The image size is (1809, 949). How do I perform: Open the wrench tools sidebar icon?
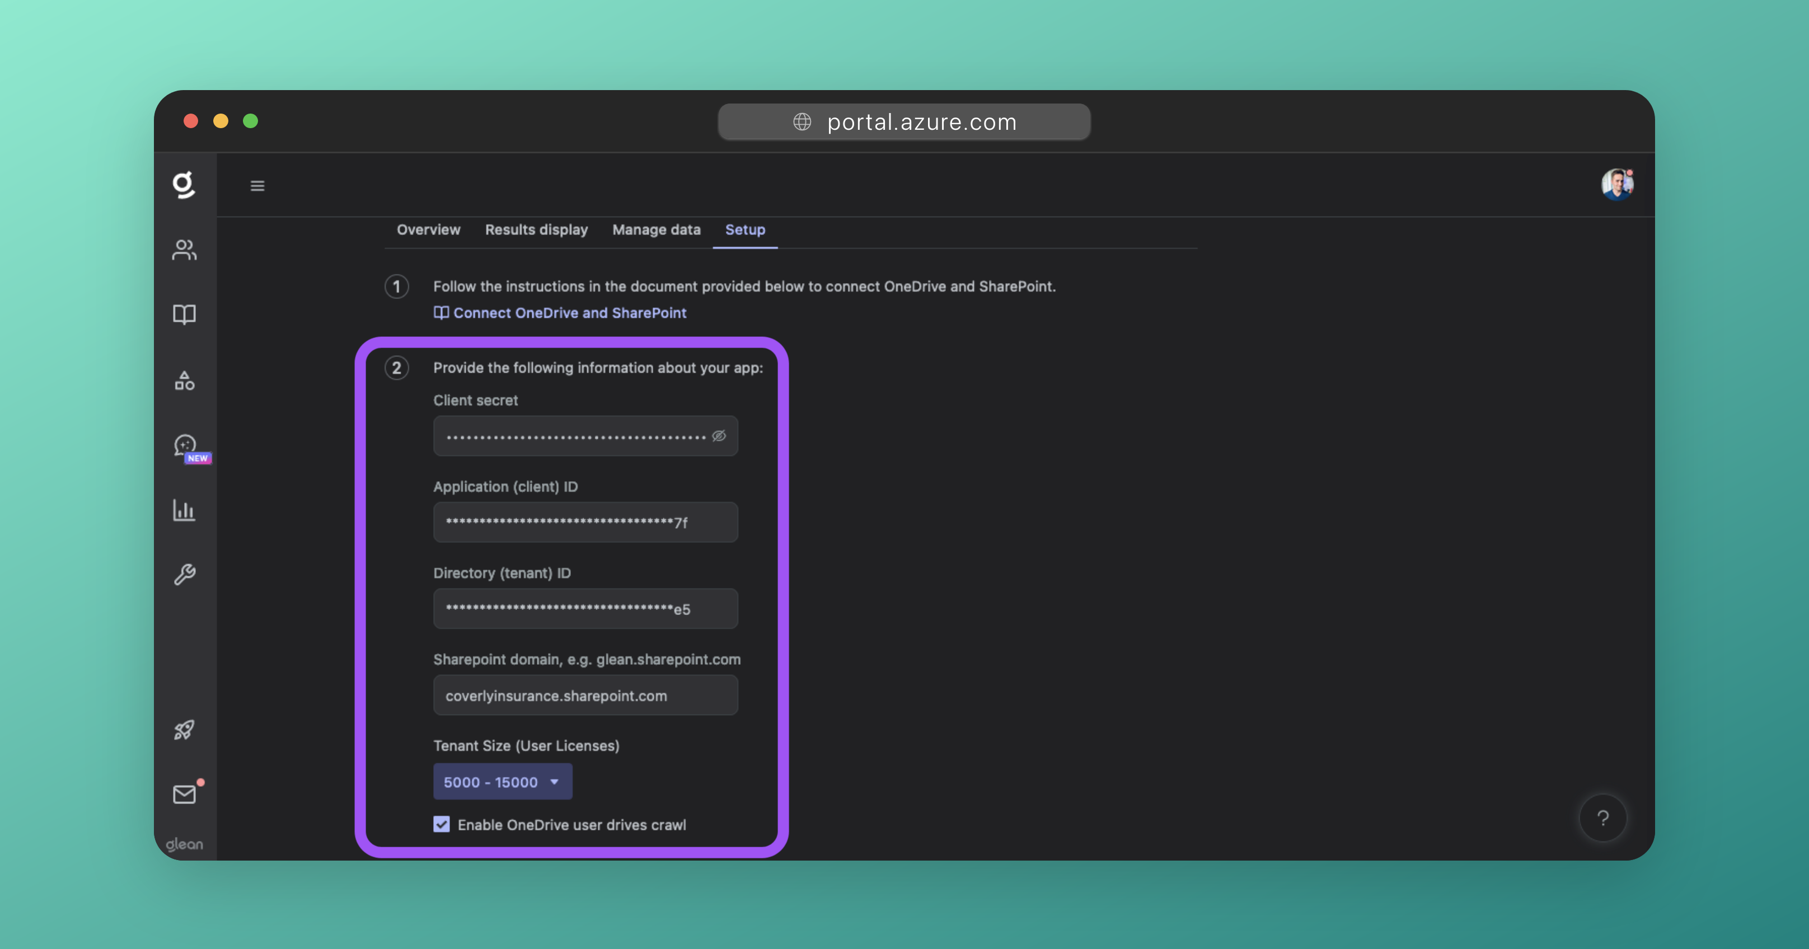(x=184, y=575)
